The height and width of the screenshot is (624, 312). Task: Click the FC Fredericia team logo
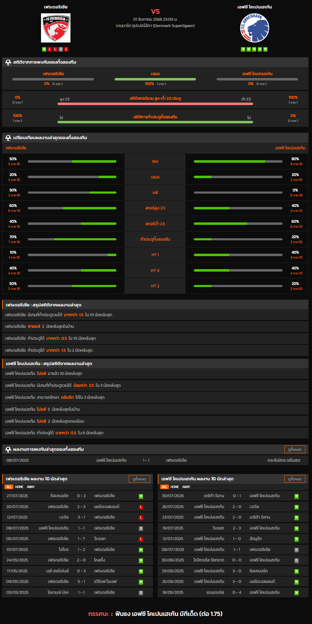56,28
